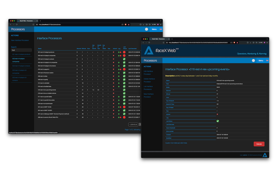Click the reload icon in left browser window
This screenshot has width=276, height=170.
click(x=17, y=24)
